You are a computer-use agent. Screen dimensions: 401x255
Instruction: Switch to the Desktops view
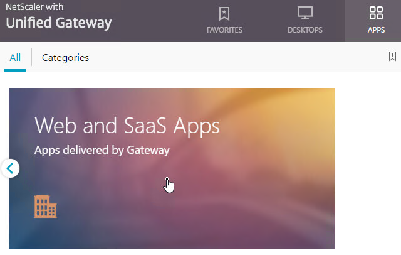[x=305, y=21]
